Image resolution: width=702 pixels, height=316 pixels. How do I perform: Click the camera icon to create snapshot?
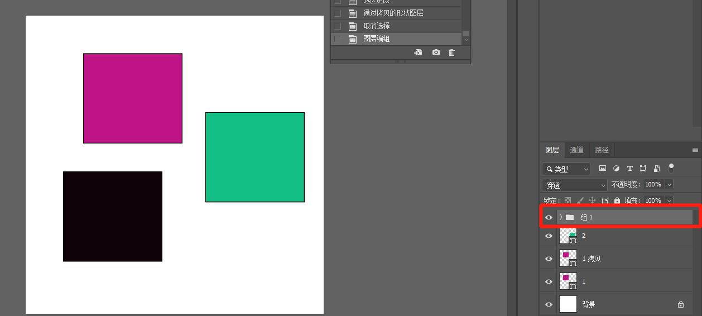(x=436, y=52)
